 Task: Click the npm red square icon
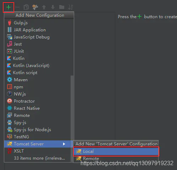pos(10,87)
